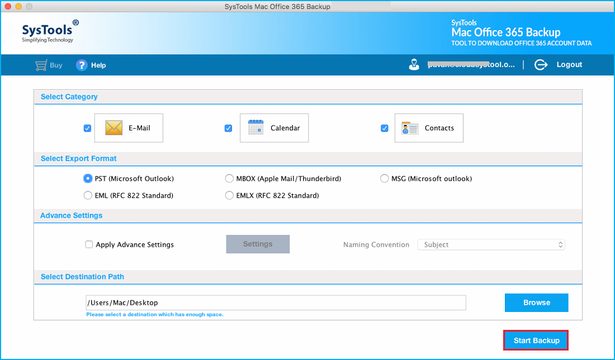Click the Naming Convention label
This screenshot has width=615, height=360.
pyautogui.click(x=376, y=244)
